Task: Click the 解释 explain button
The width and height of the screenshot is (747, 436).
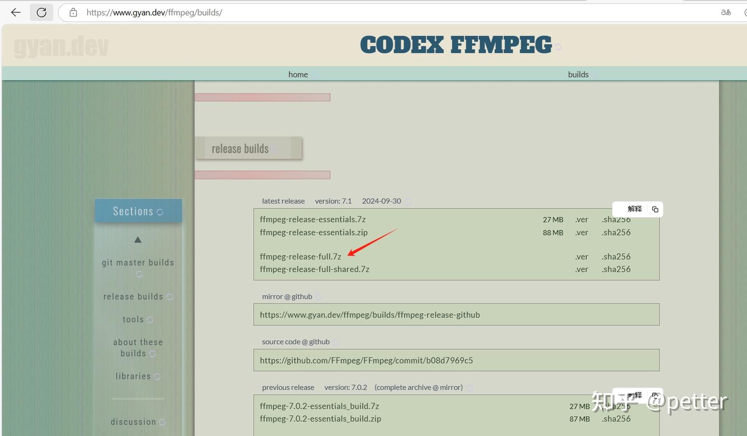Action: click(634, 209)
